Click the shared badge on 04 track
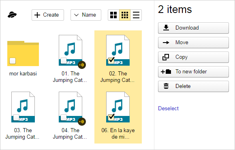Screen dimensions: 235x150 pos(82,122)
